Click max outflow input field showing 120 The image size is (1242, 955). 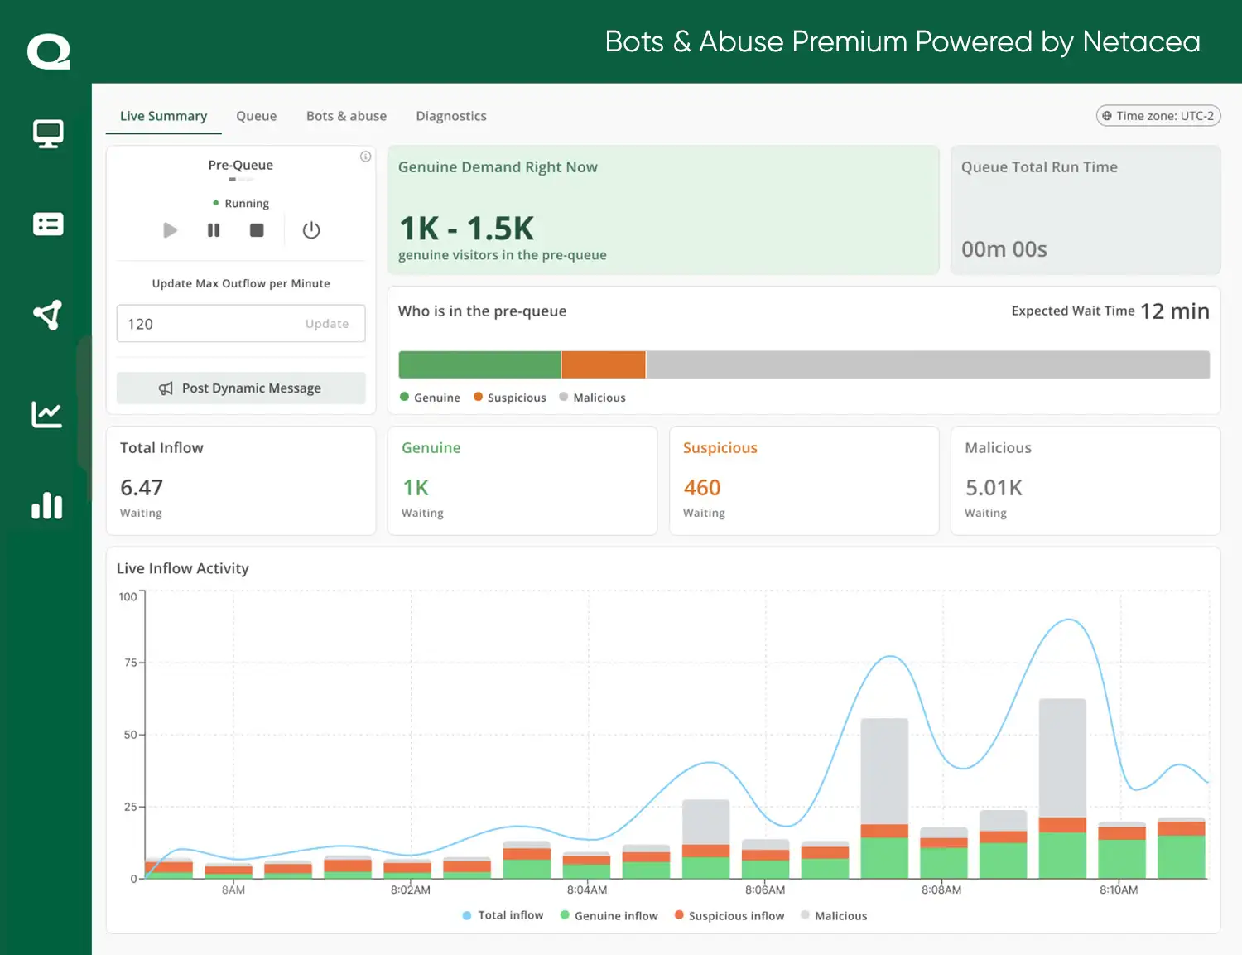pos(241,324)
